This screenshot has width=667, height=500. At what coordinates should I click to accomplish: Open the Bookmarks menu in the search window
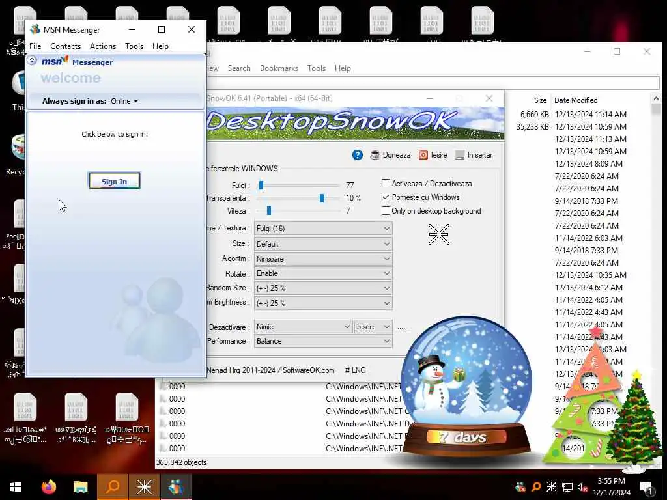coord(279,68)
